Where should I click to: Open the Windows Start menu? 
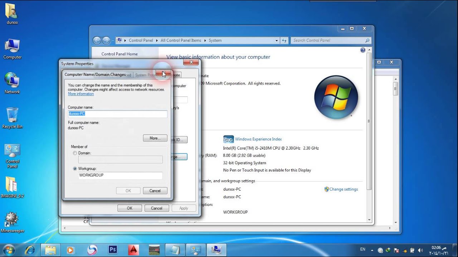tap(9, 250)
